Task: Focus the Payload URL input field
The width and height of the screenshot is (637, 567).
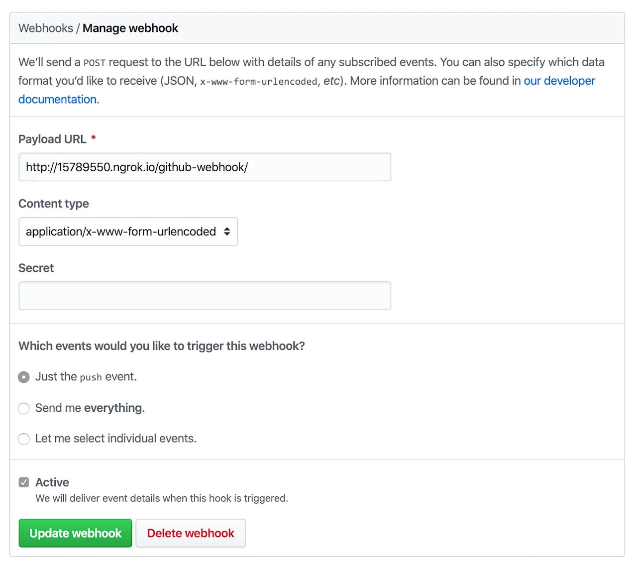Action: (x=205, y=167)
